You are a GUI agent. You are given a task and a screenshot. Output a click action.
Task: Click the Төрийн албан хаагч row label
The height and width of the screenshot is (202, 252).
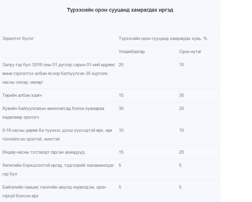coord(22,95)
